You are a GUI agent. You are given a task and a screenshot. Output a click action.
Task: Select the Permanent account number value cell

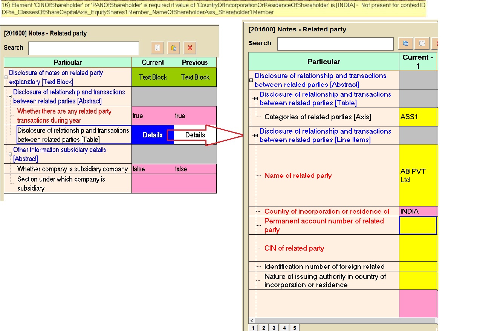418,225
